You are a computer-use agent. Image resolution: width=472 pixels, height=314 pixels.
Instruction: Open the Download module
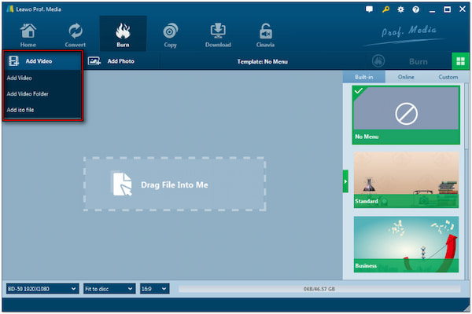click(218, 34)
